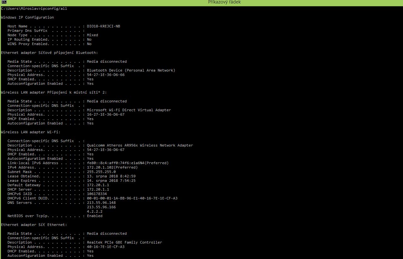Screen dimensions: 403x259
Task: Click the Lease Obtained date value
Action: pyautogui.click(x=111, y=176)
